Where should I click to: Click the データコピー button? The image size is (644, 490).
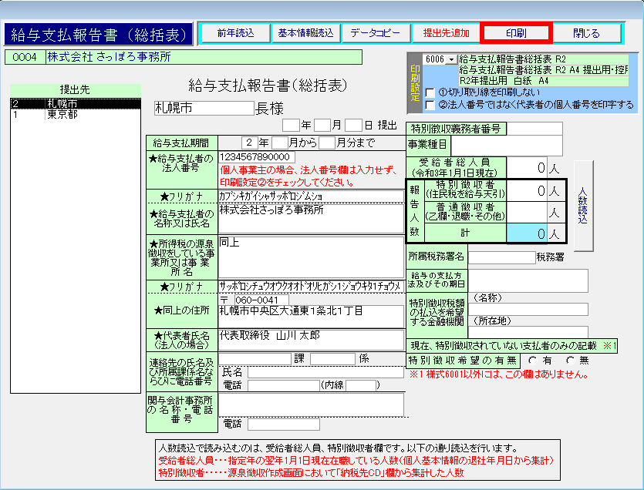(x=375, y=33)
